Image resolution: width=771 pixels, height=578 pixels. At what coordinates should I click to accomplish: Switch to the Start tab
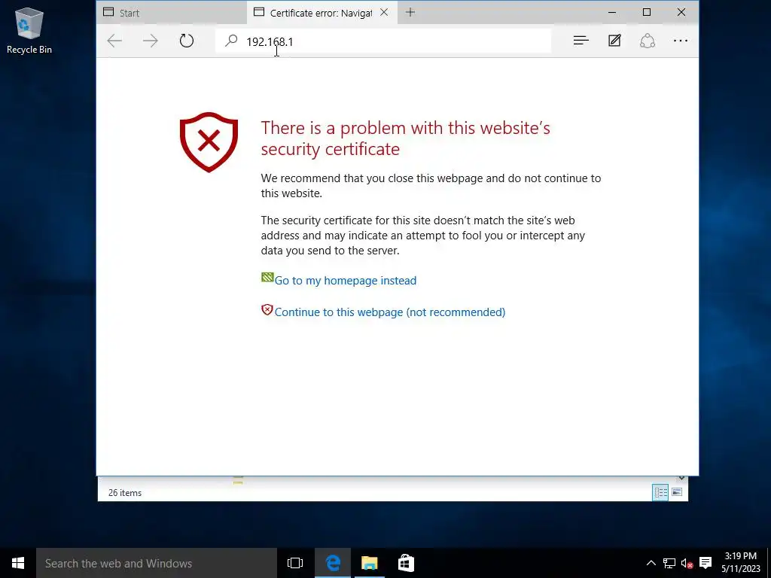pos(171,13)
